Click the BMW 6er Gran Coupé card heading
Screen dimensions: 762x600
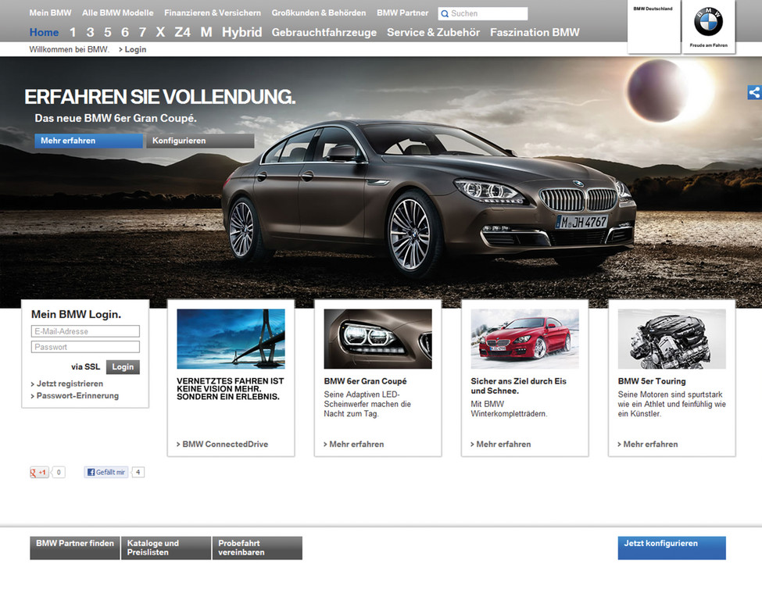point(365,381)
